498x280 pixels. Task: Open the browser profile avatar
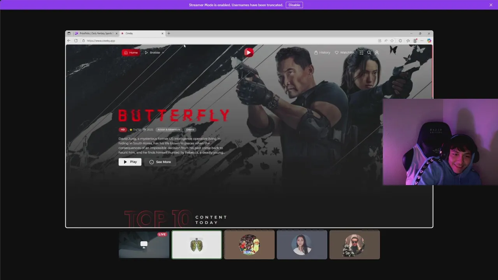415,40
